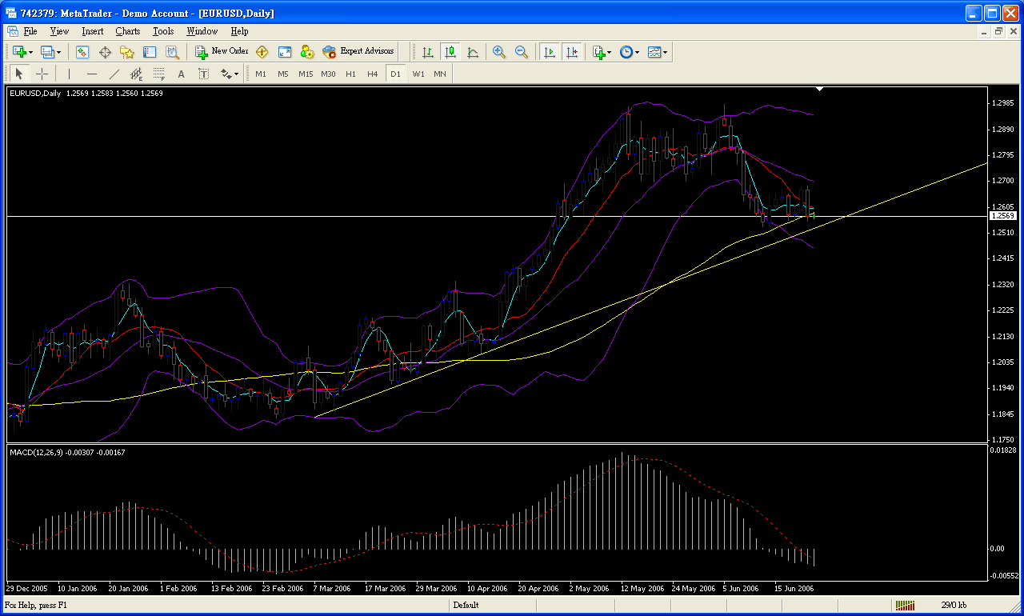The width and height of the screenshot is (1024, 616).
Task: Enable the Expert Advisors button
Action: click(x=358, y=51)
